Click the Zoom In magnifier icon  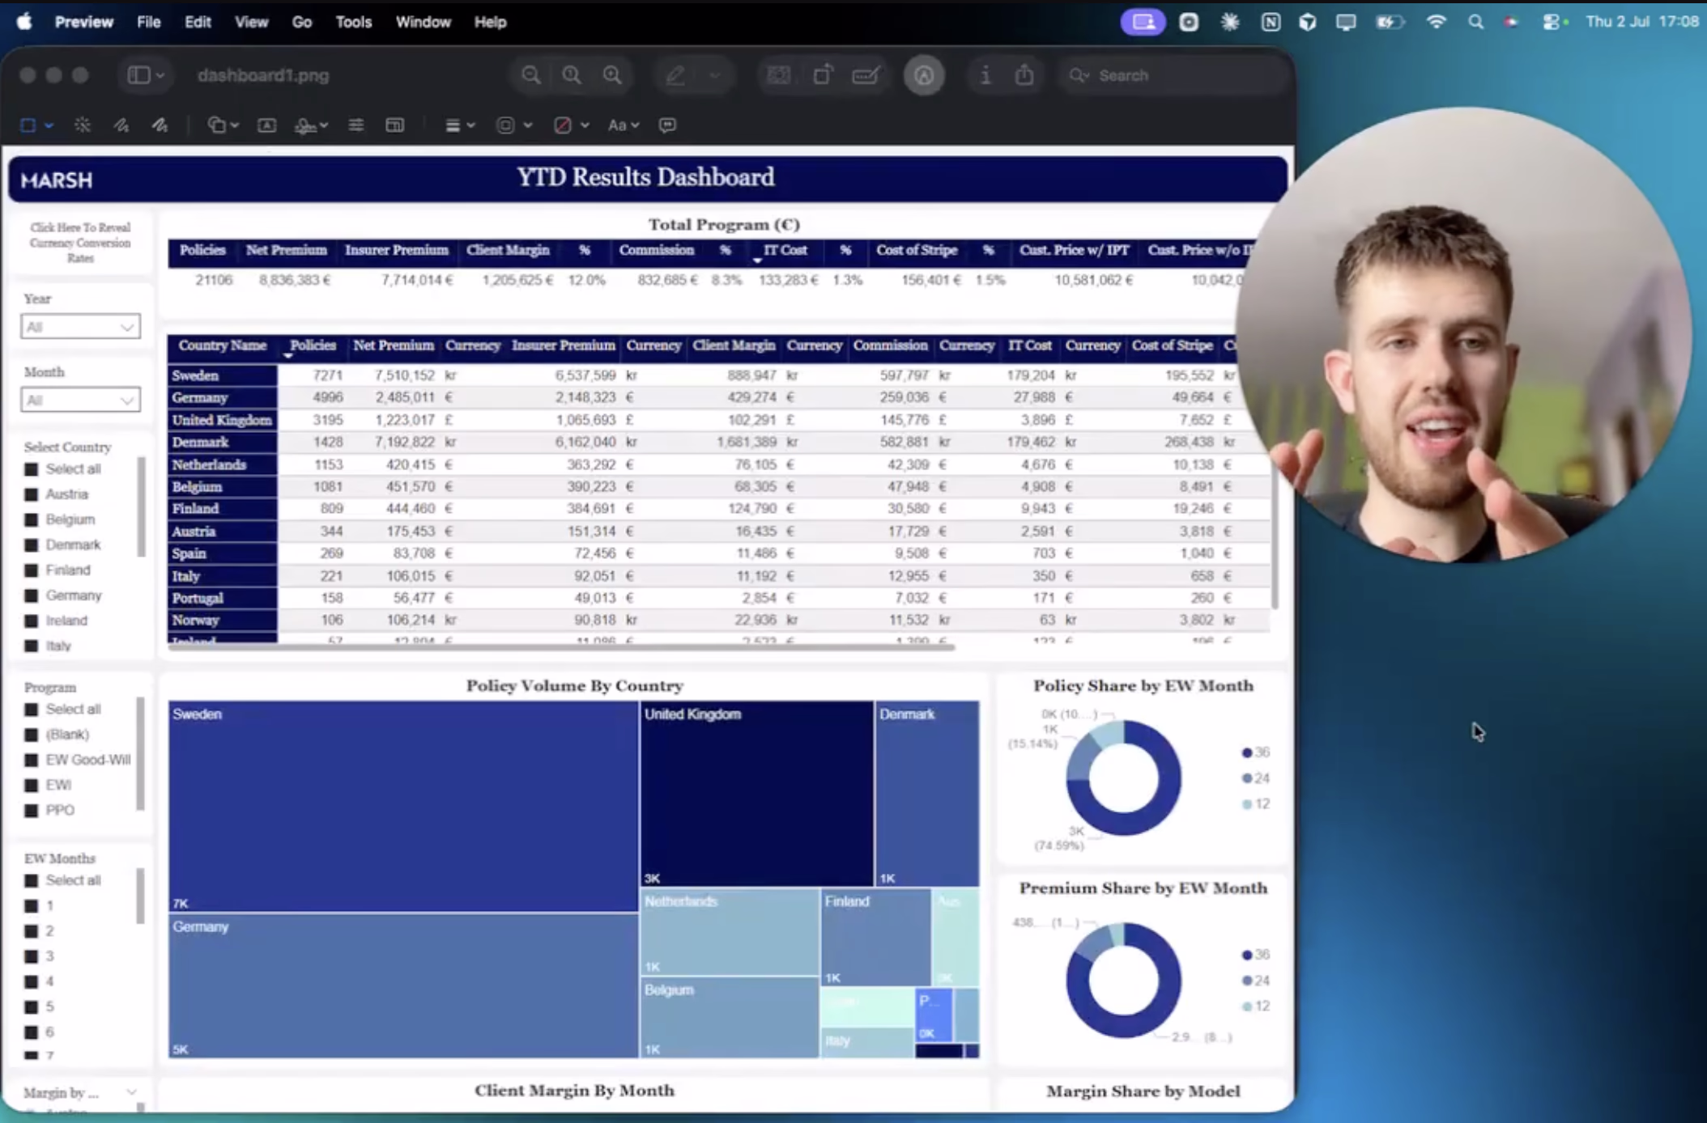click(613, 75)
